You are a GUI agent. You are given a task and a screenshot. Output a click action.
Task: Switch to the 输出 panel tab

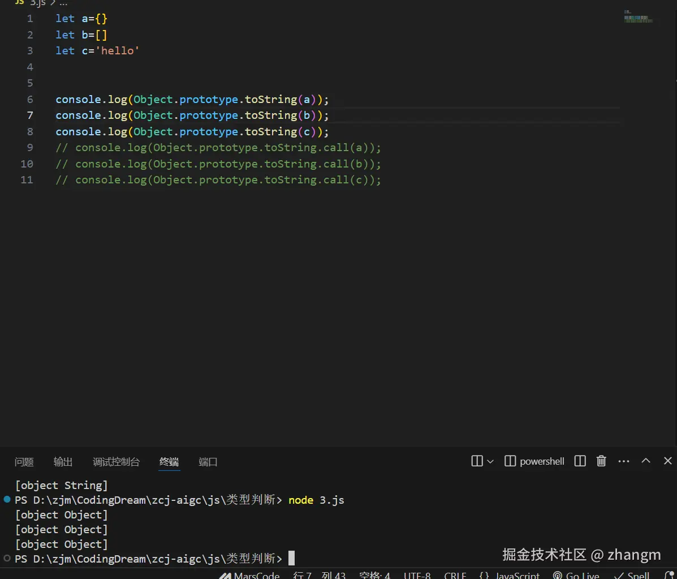tap(63, 462)
